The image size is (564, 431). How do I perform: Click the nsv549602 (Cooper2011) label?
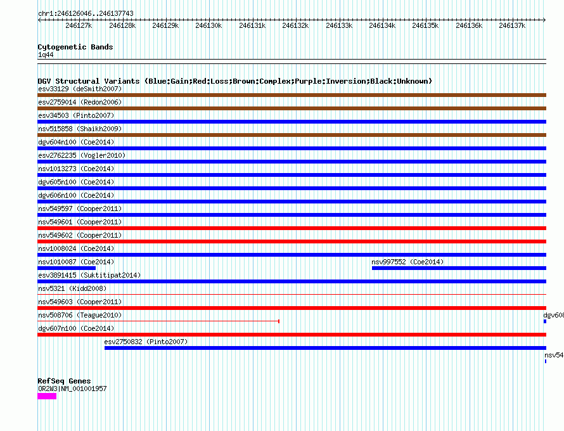pos(80,235)
